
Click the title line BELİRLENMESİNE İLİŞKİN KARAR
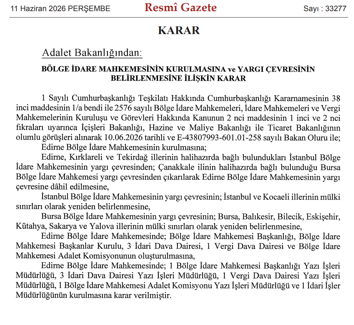pos(178,78)
